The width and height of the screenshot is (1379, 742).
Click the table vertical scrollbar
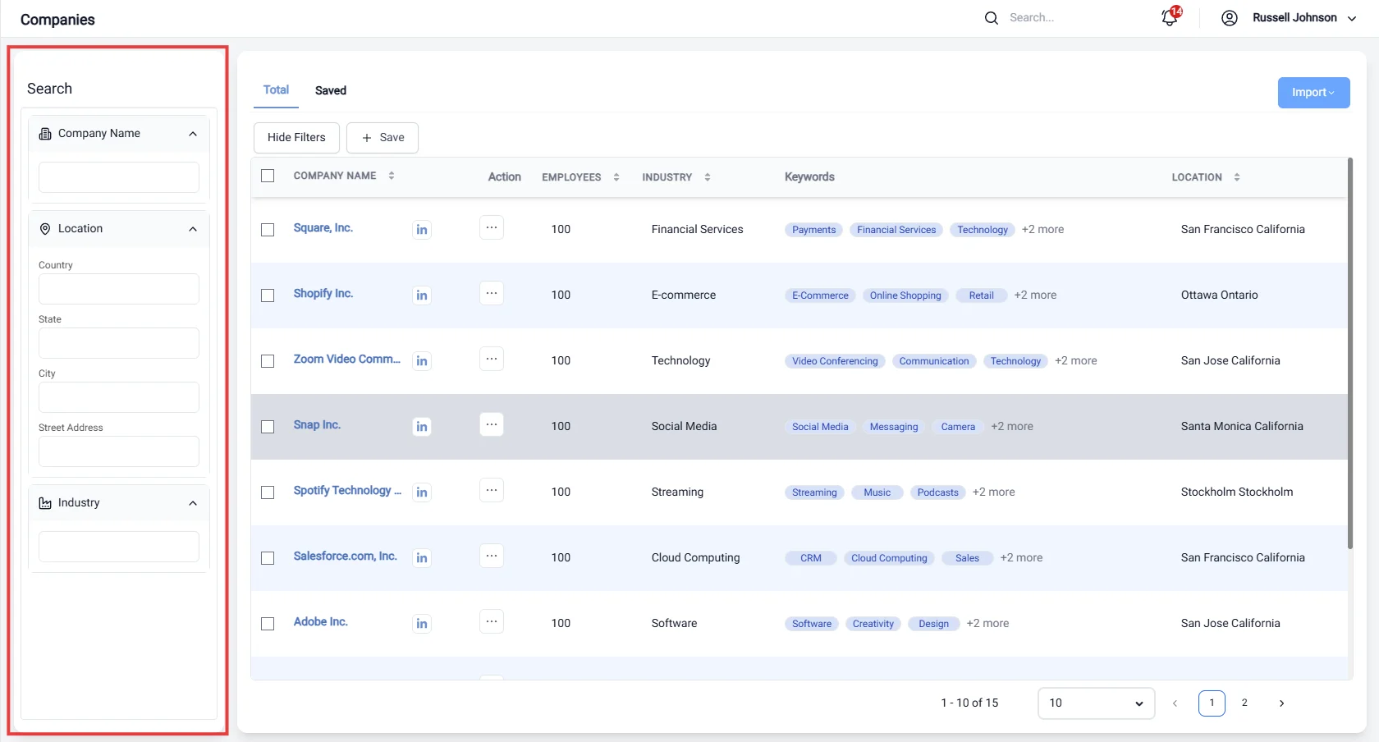point(1350,353)
